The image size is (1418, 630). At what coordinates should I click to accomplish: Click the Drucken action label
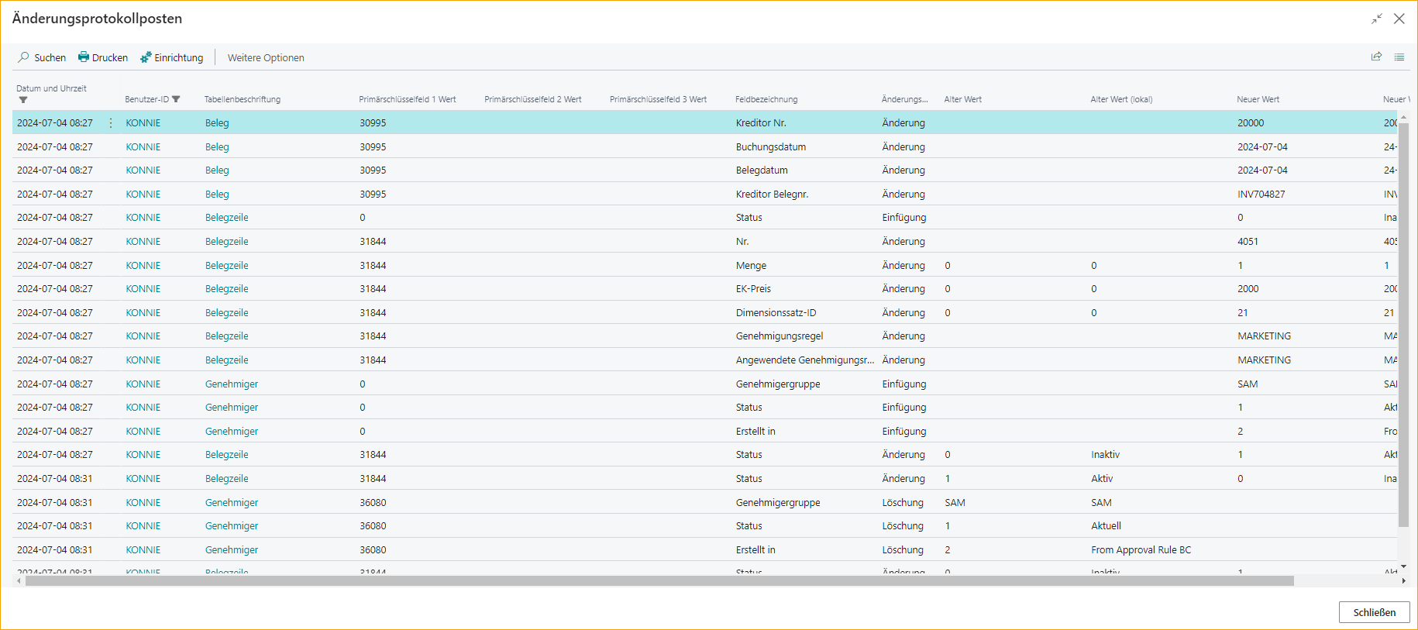point(110,58)
